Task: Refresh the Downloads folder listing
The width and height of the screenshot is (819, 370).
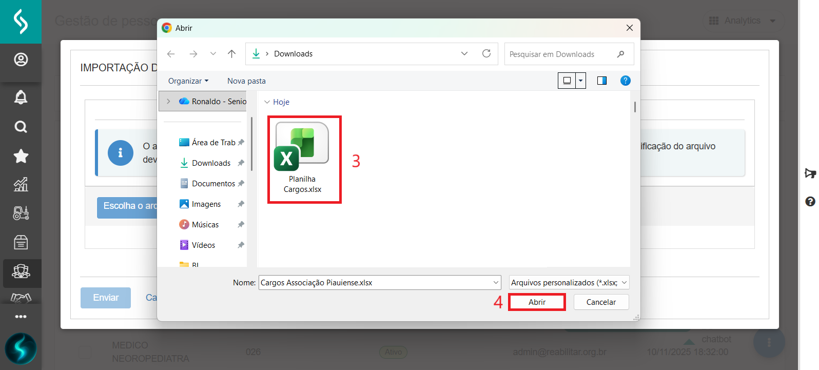Action: coord(486,53)
